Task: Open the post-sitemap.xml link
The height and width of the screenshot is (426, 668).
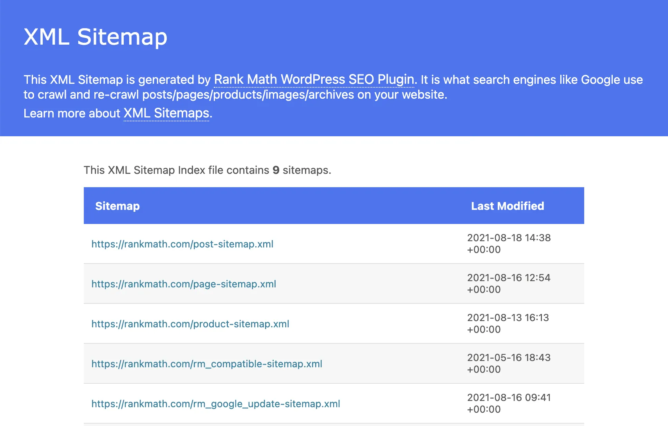Action: point(182,244)
